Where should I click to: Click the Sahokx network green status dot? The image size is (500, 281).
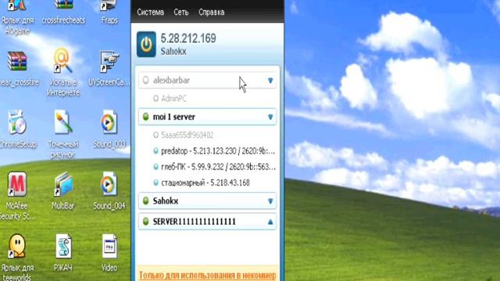146,201
